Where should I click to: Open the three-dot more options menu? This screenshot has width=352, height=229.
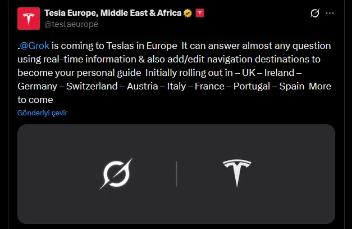point(330,13)
